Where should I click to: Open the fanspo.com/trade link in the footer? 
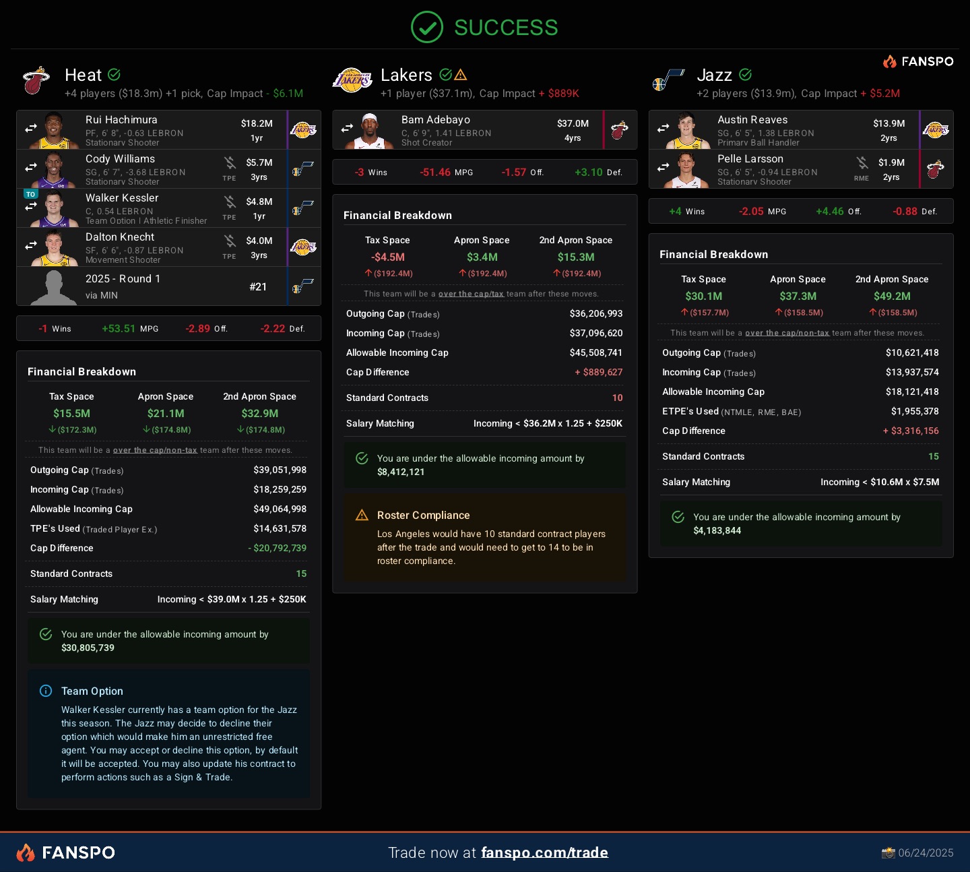tap(544, 852)
